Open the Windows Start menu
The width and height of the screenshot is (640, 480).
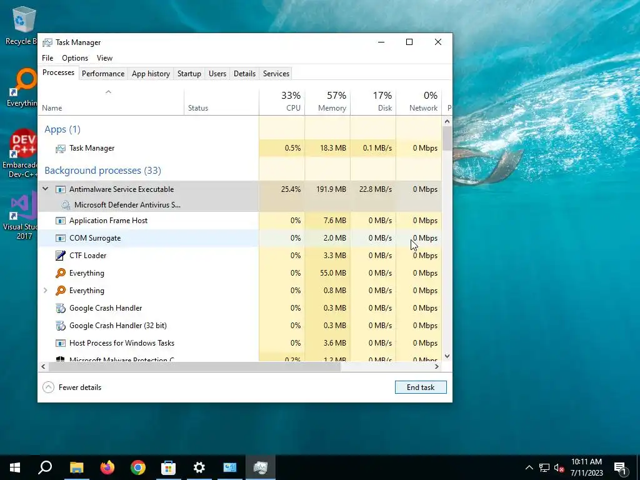(x=15, y=467)
